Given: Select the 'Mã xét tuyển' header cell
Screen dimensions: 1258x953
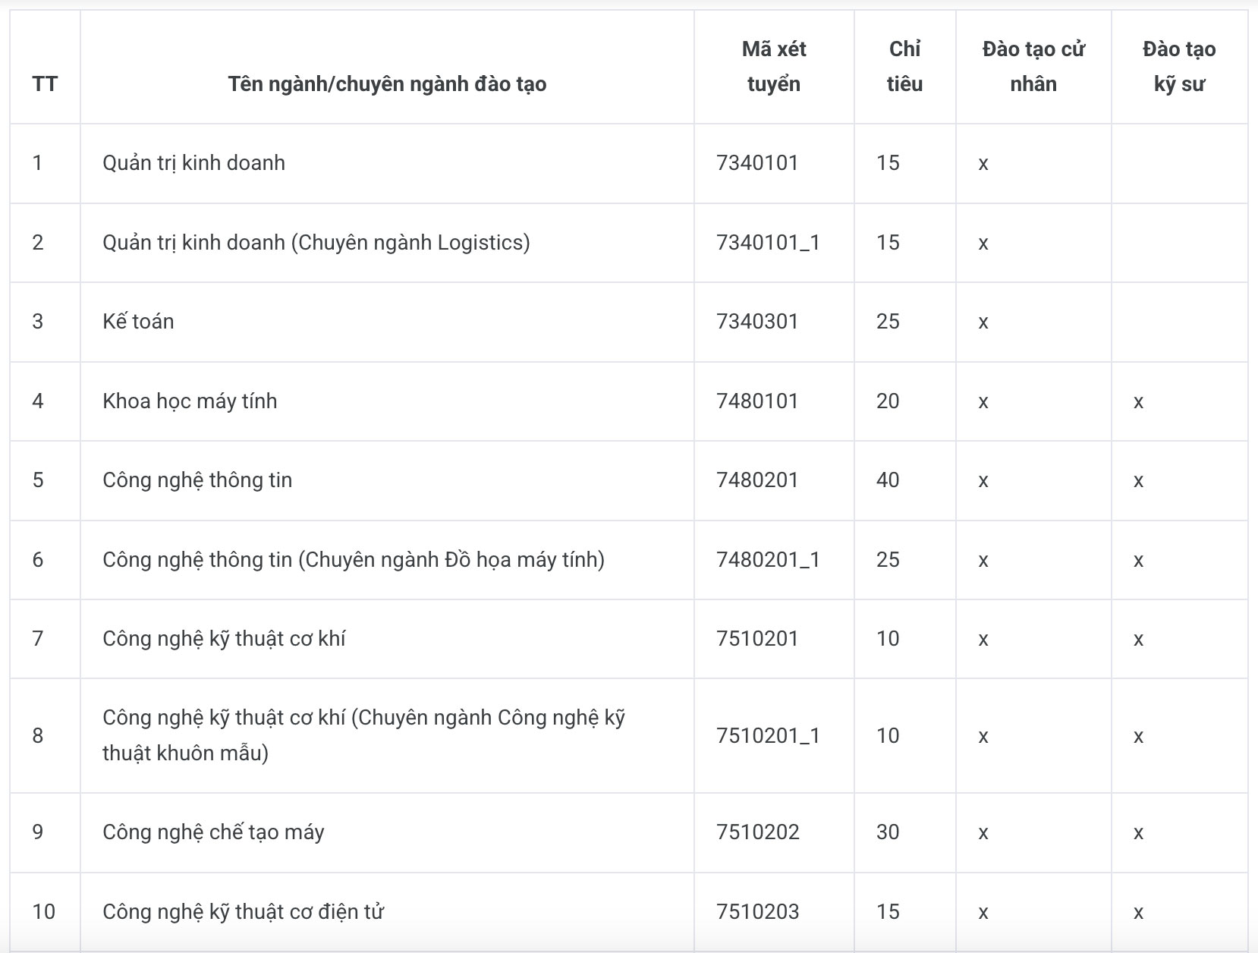Looking at the screenshot, I should [773, 66].
